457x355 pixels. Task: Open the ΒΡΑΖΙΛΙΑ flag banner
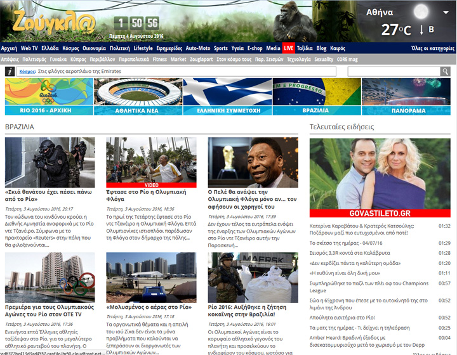(x=315, y=96)
